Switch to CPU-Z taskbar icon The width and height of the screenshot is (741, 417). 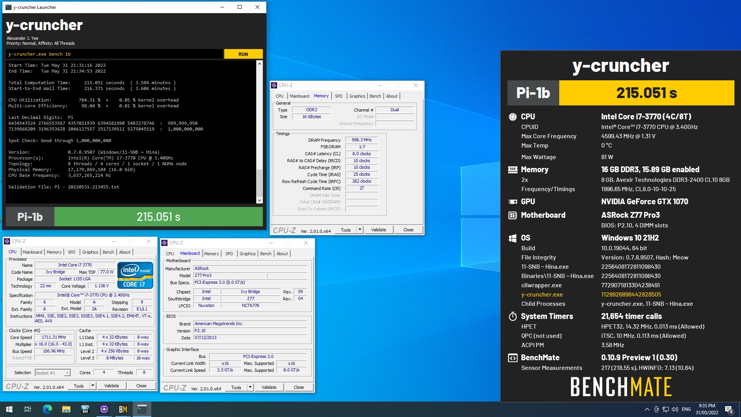click(104, 409)
